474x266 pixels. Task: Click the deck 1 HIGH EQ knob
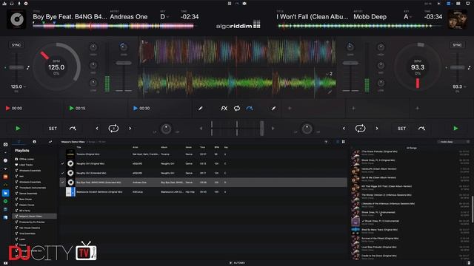(93, 47)
